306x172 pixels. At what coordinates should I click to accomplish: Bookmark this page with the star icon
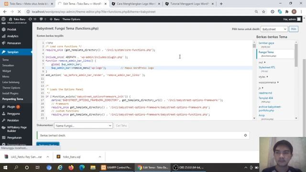[x=263, y=11]
